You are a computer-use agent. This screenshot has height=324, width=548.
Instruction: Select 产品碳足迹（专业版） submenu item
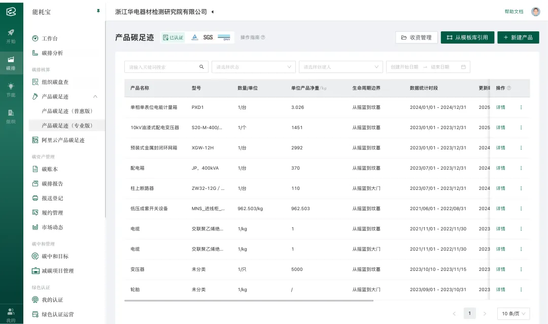point(67,126)
